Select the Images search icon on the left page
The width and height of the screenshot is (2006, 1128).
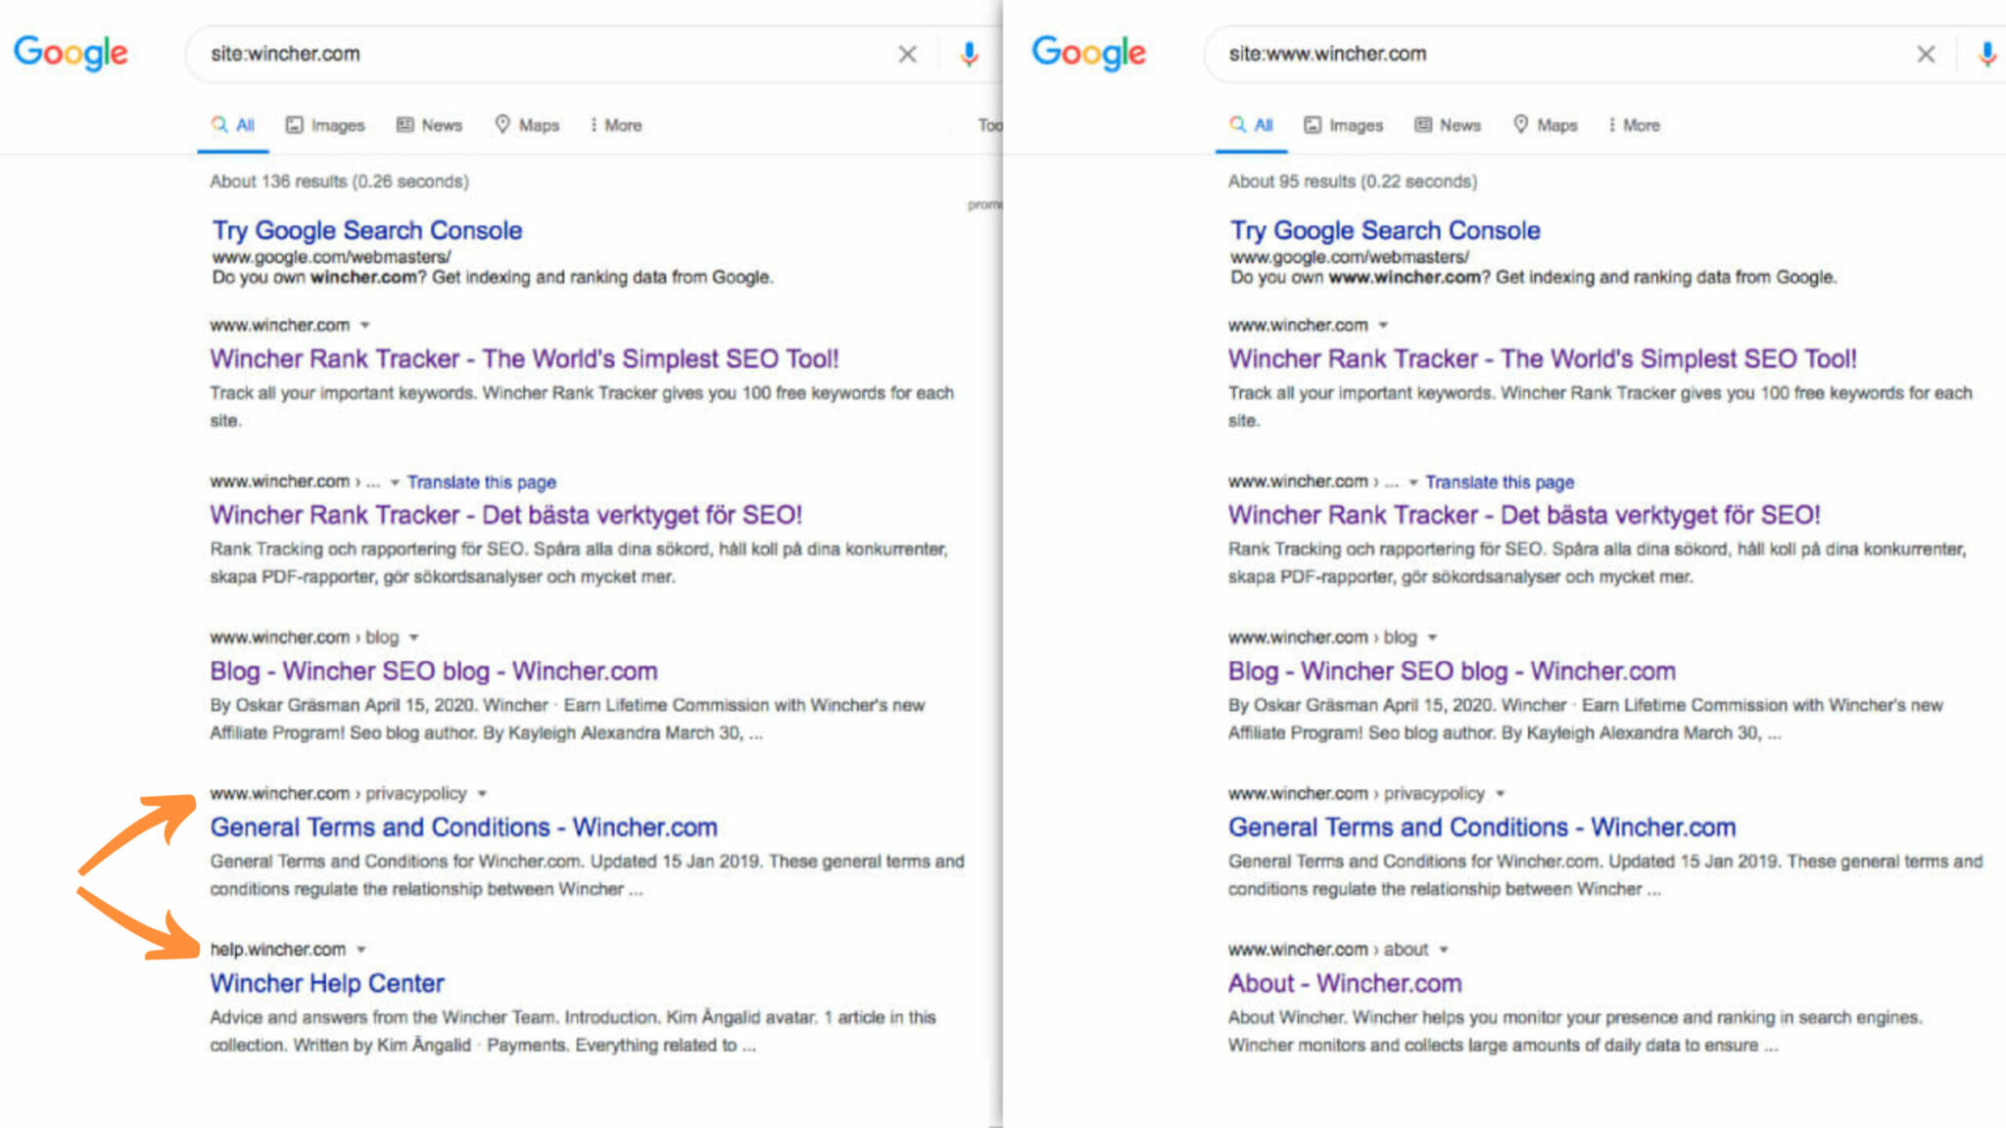pos(296,124)
